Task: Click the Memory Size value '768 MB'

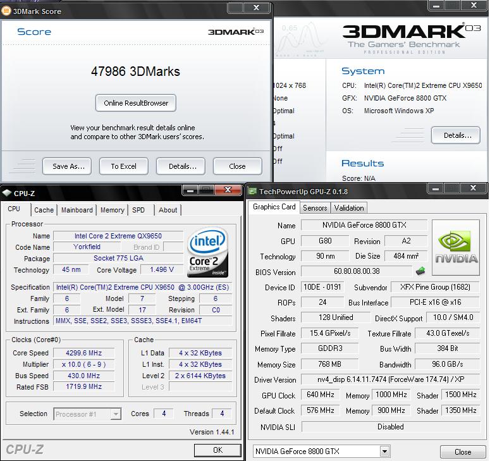Action: 329,364
